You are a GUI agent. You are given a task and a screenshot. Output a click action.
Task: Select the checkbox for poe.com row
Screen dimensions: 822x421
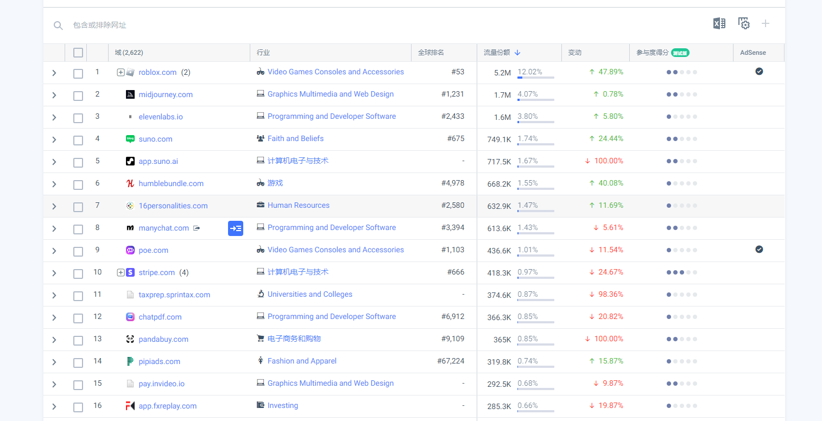[78, 251]
